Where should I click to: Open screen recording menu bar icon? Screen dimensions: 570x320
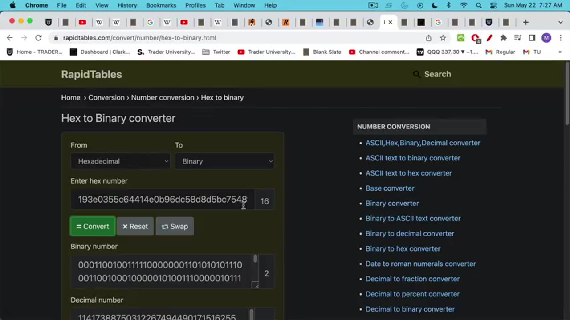coord(373,5)
